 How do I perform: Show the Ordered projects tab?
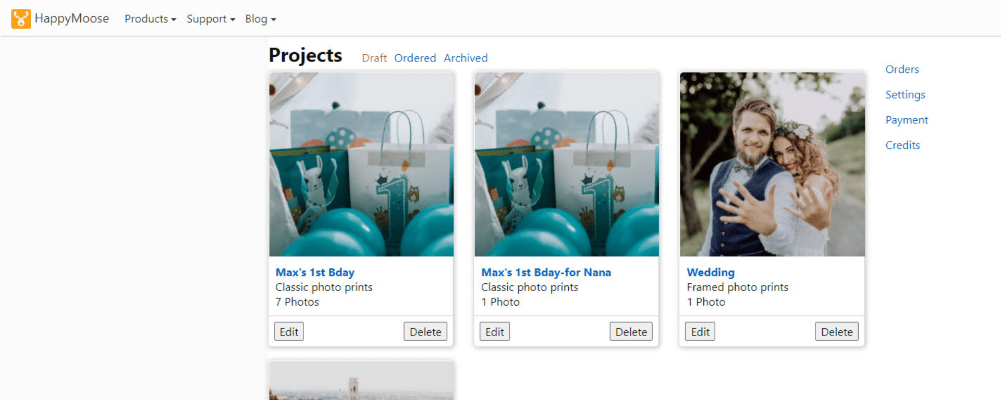415,58
